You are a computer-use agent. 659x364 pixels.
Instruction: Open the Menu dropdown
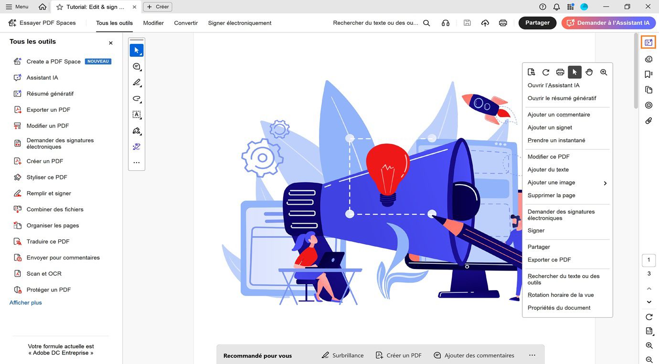16,6
